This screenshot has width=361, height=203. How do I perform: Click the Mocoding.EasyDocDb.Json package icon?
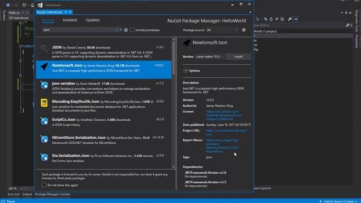[x=44, y=103]
